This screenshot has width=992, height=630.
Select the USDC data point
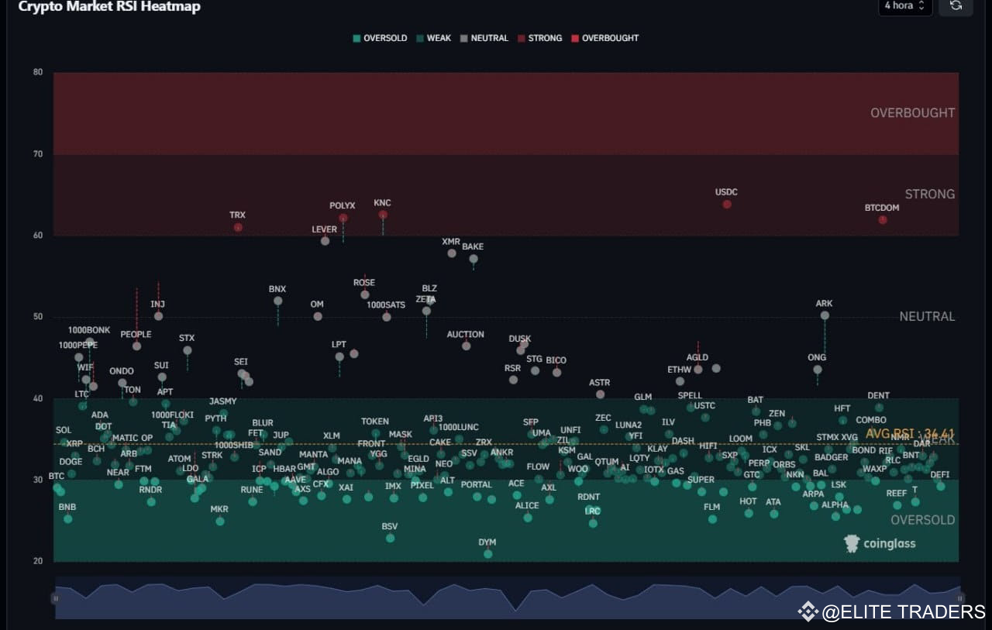pyautogui.click(x=727, y=205)
